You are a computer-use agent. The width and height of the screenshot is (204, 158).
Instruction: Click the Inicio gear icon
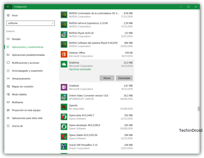[x=8, y=15]
